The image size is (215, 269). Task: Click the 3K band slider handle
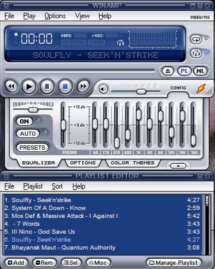150,124
